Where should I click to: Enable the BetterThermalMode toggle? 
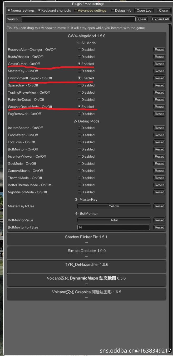[86, 185]
